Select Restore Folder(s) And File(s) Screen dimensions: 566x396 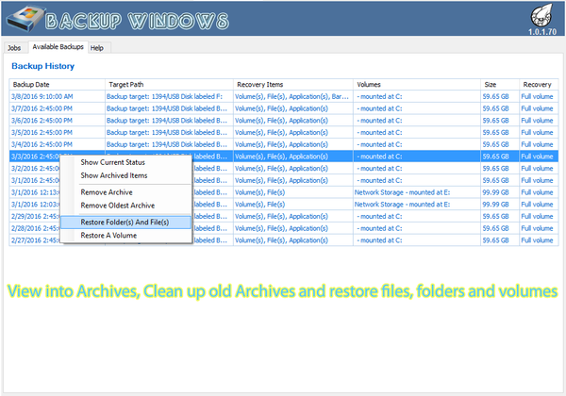[125, 222]
